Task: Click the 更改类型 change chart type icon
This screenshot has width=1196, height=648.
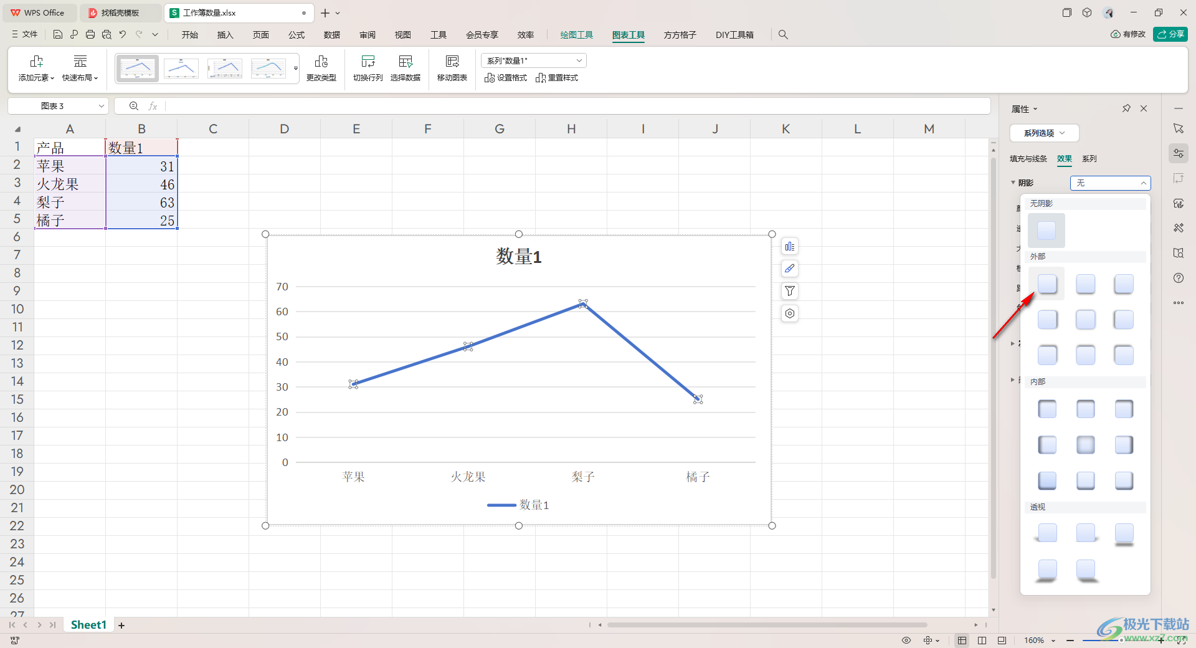Action: point(321,61)
